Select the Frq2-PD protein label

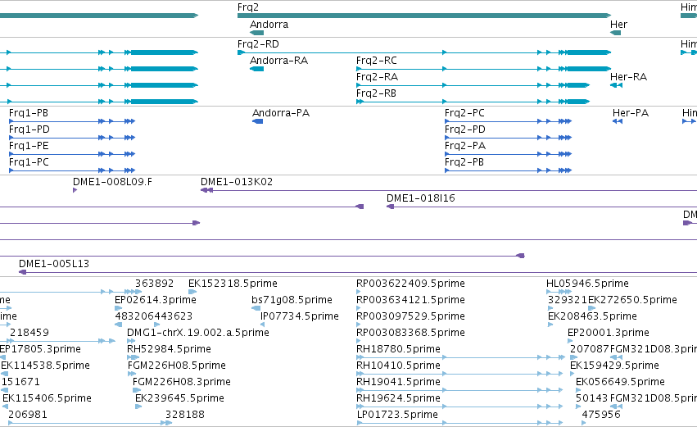coord(465,129)
